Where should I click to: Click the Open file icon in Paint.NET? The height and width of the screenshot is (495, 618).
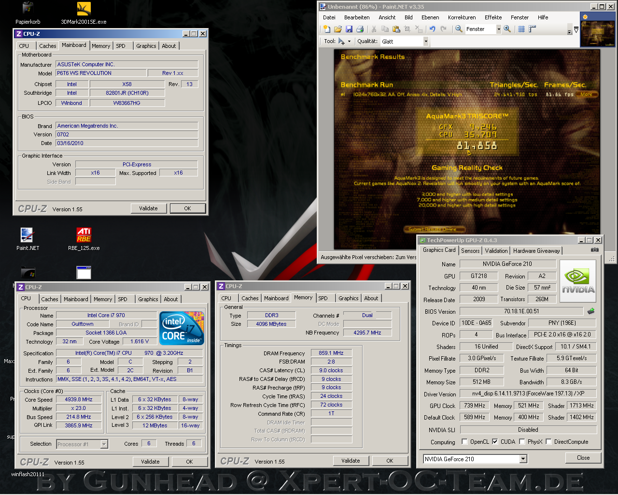point(338,29)
